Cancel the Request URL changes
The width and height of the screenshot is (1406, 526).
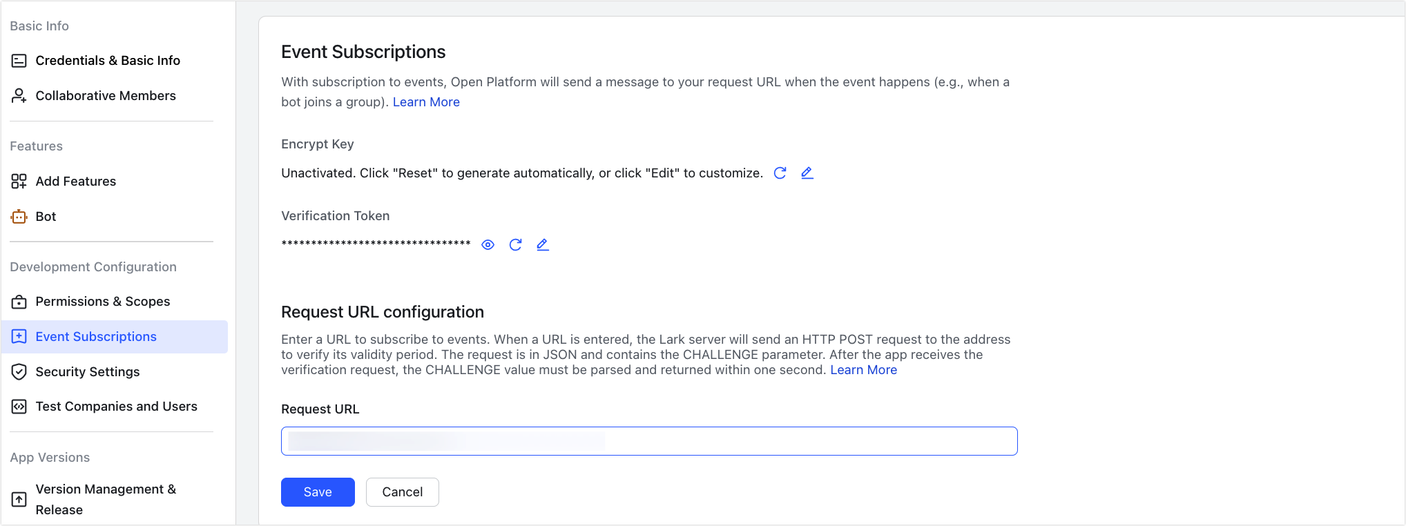[x=402, y=491]
